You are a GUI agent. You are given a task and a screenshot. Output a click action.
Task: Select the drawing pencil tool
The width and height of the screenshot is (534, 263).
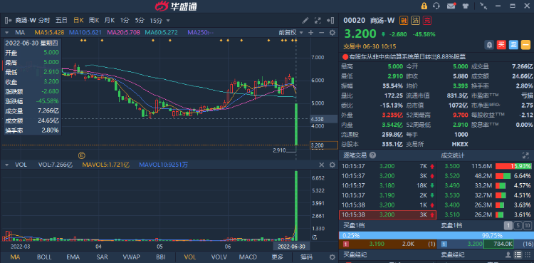click(305, 21)
